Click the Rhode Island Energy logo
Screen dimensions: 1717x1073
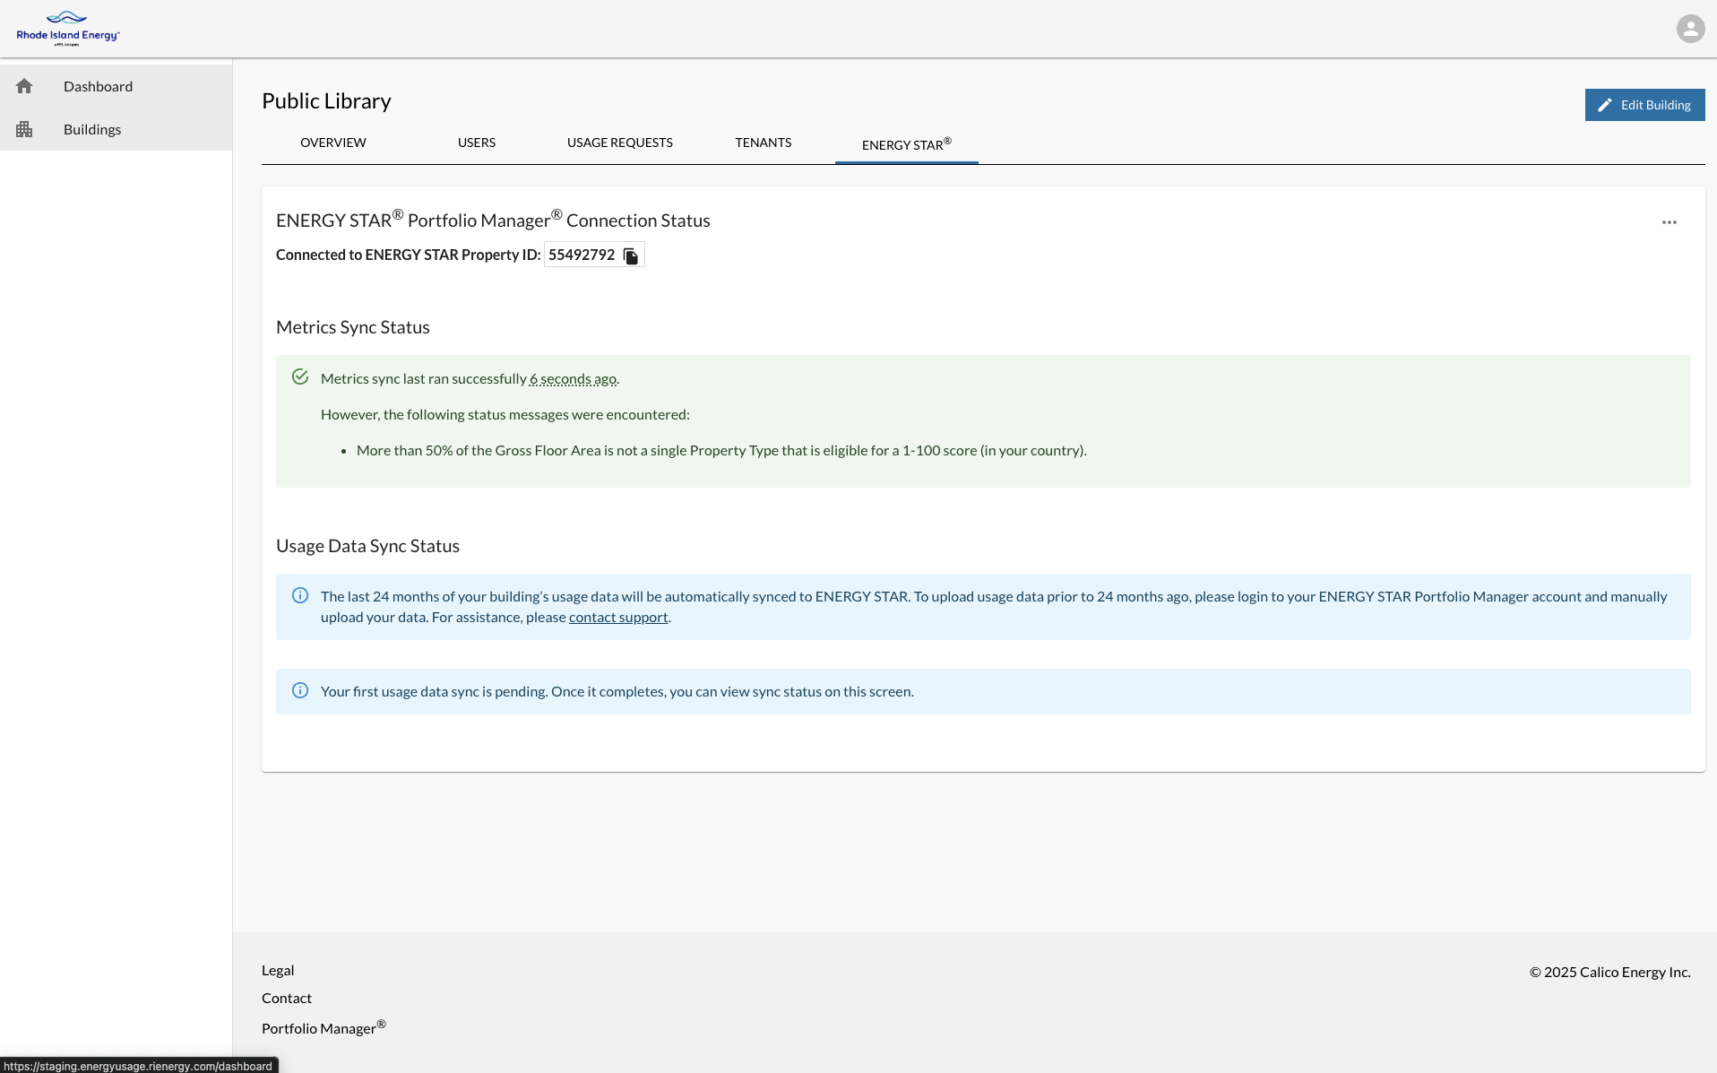[68, 29]
